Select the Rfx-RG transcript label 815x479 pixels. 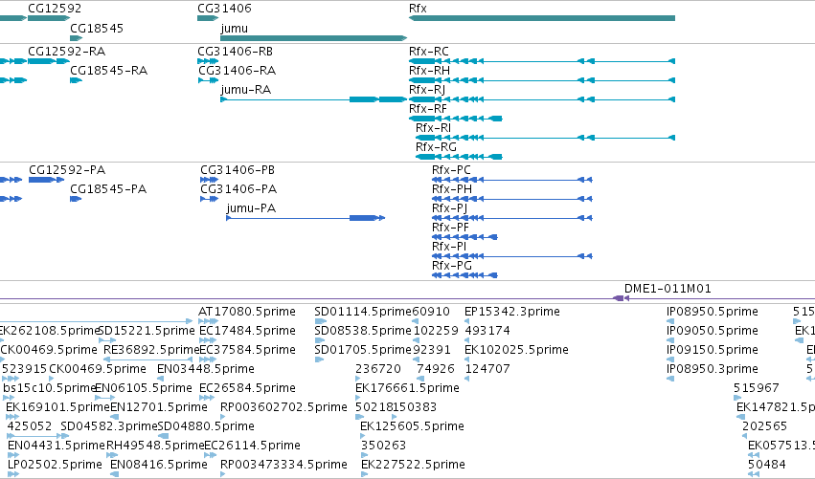436,147
